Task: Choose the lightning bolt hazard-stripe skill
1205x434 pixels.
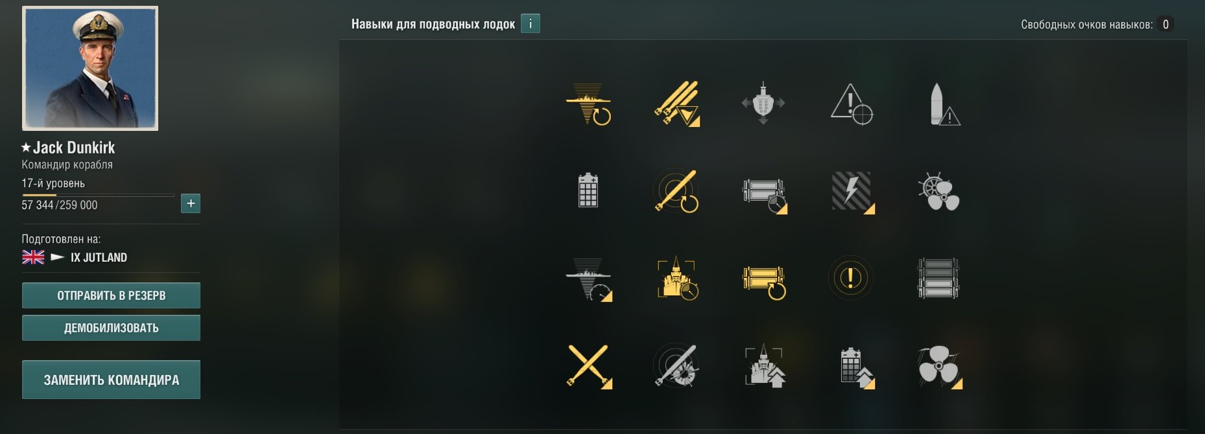Action: click(852, 192)
